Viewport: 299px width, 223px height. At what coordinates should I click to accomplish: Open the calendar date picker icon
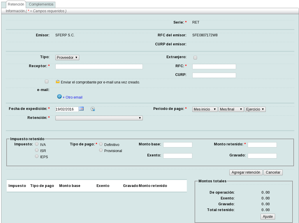coord(81,109)
